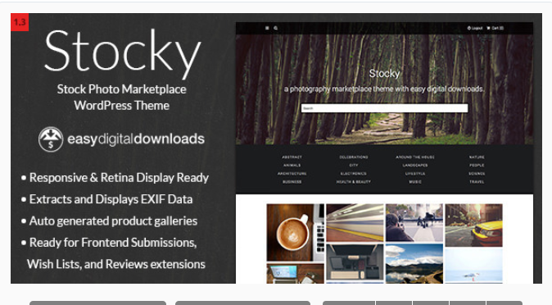Open the Health & Beauty category

pyautogui.click(x=354, y=181)
